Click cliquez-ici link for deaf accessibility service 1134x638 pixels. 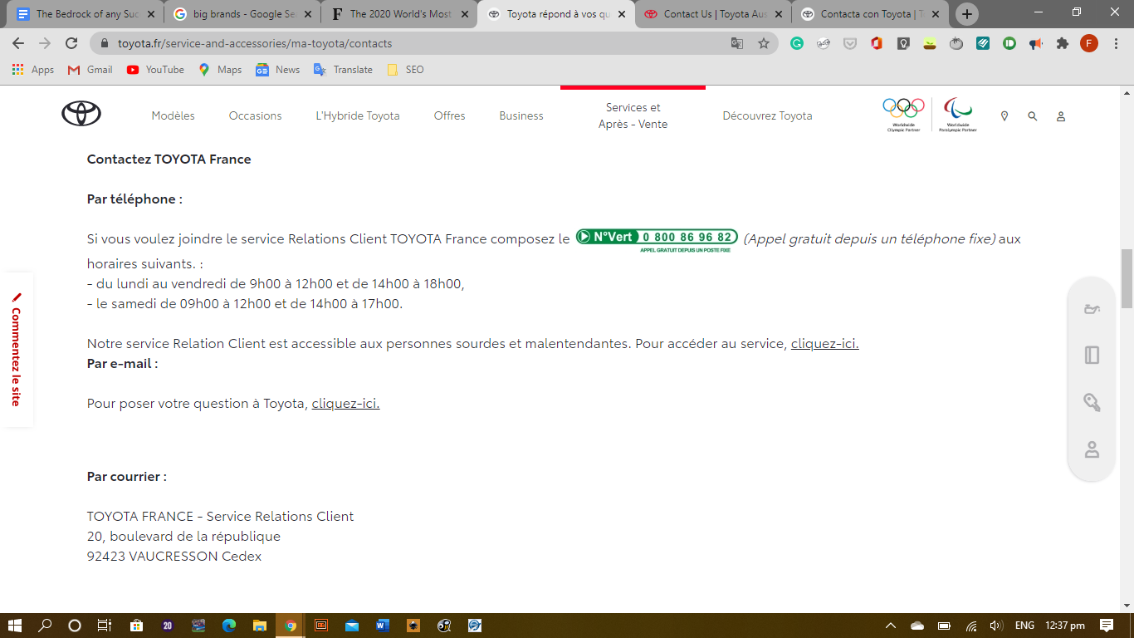click(824, 343)
